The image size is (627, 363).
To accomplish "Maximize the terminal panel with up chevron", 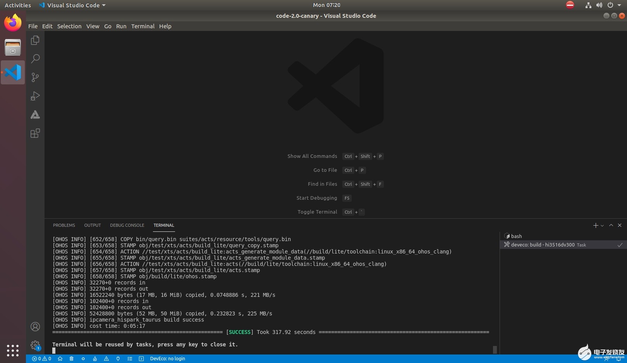I will click(611, 225).
